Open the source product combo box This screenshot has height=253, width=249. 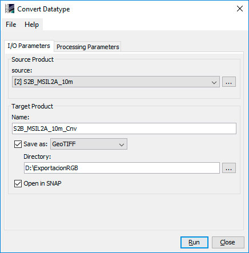[116, 82]
